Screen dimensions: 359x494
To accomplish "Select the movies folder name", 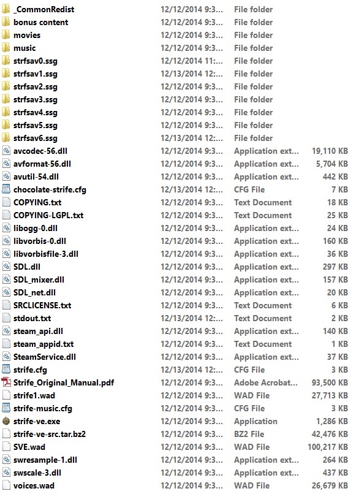I will 27,35.
